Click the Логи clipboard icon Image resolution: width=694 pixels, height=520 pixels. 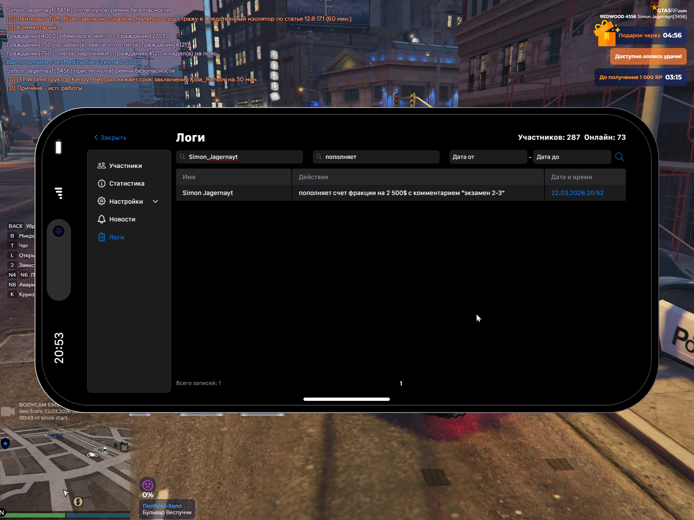click(102, 237)
